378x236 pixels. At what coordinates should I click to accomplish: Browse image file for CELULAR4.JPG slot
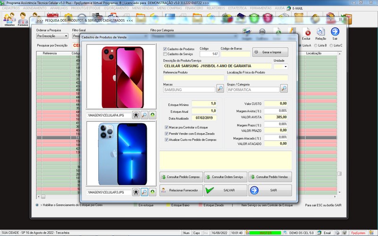click(144, 115)
